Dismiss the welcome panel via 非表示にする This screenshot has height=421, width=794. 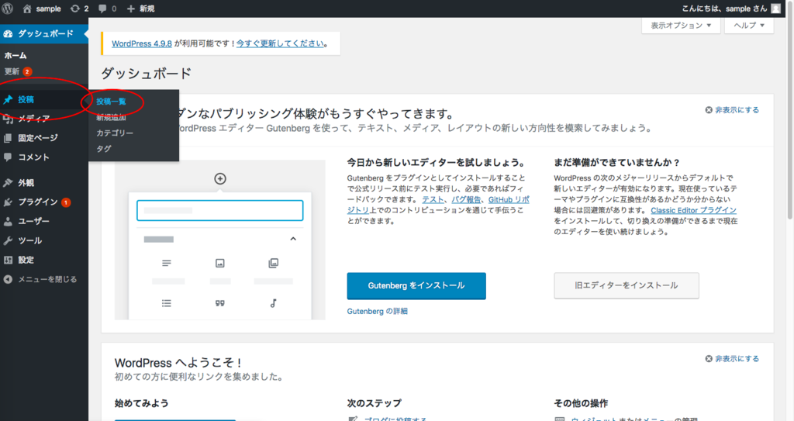(732, 359)
